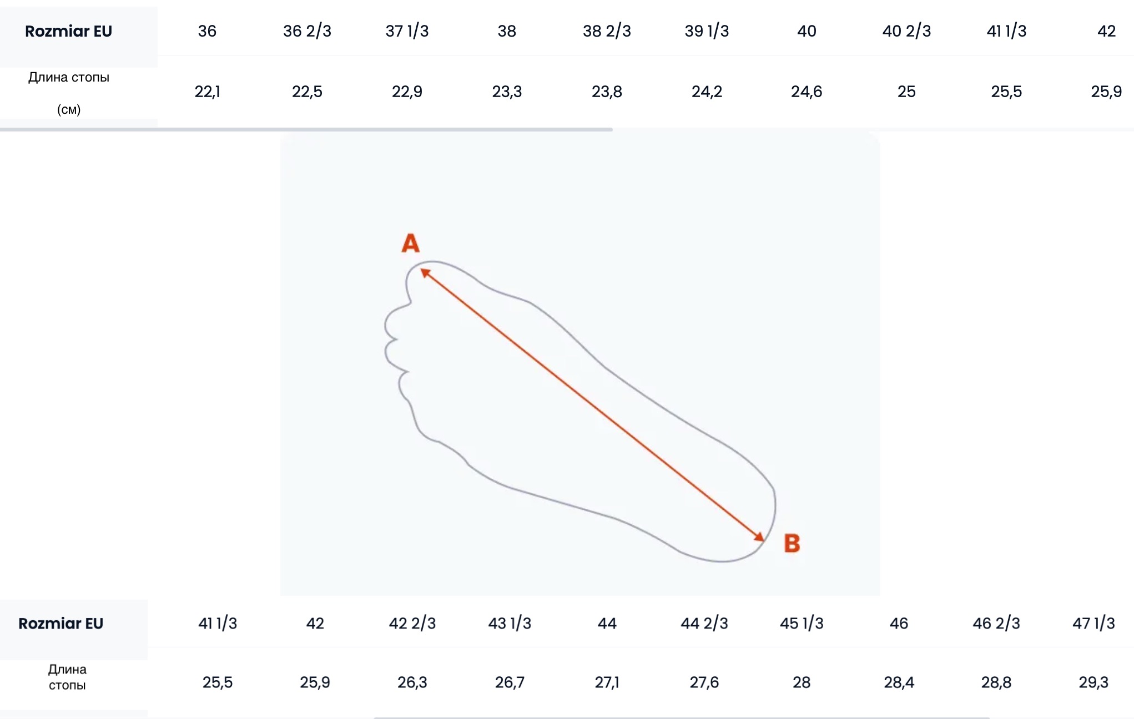The image size is (1134, 719).
Task: Click the orange letter A marker
Action: (410, 243)
